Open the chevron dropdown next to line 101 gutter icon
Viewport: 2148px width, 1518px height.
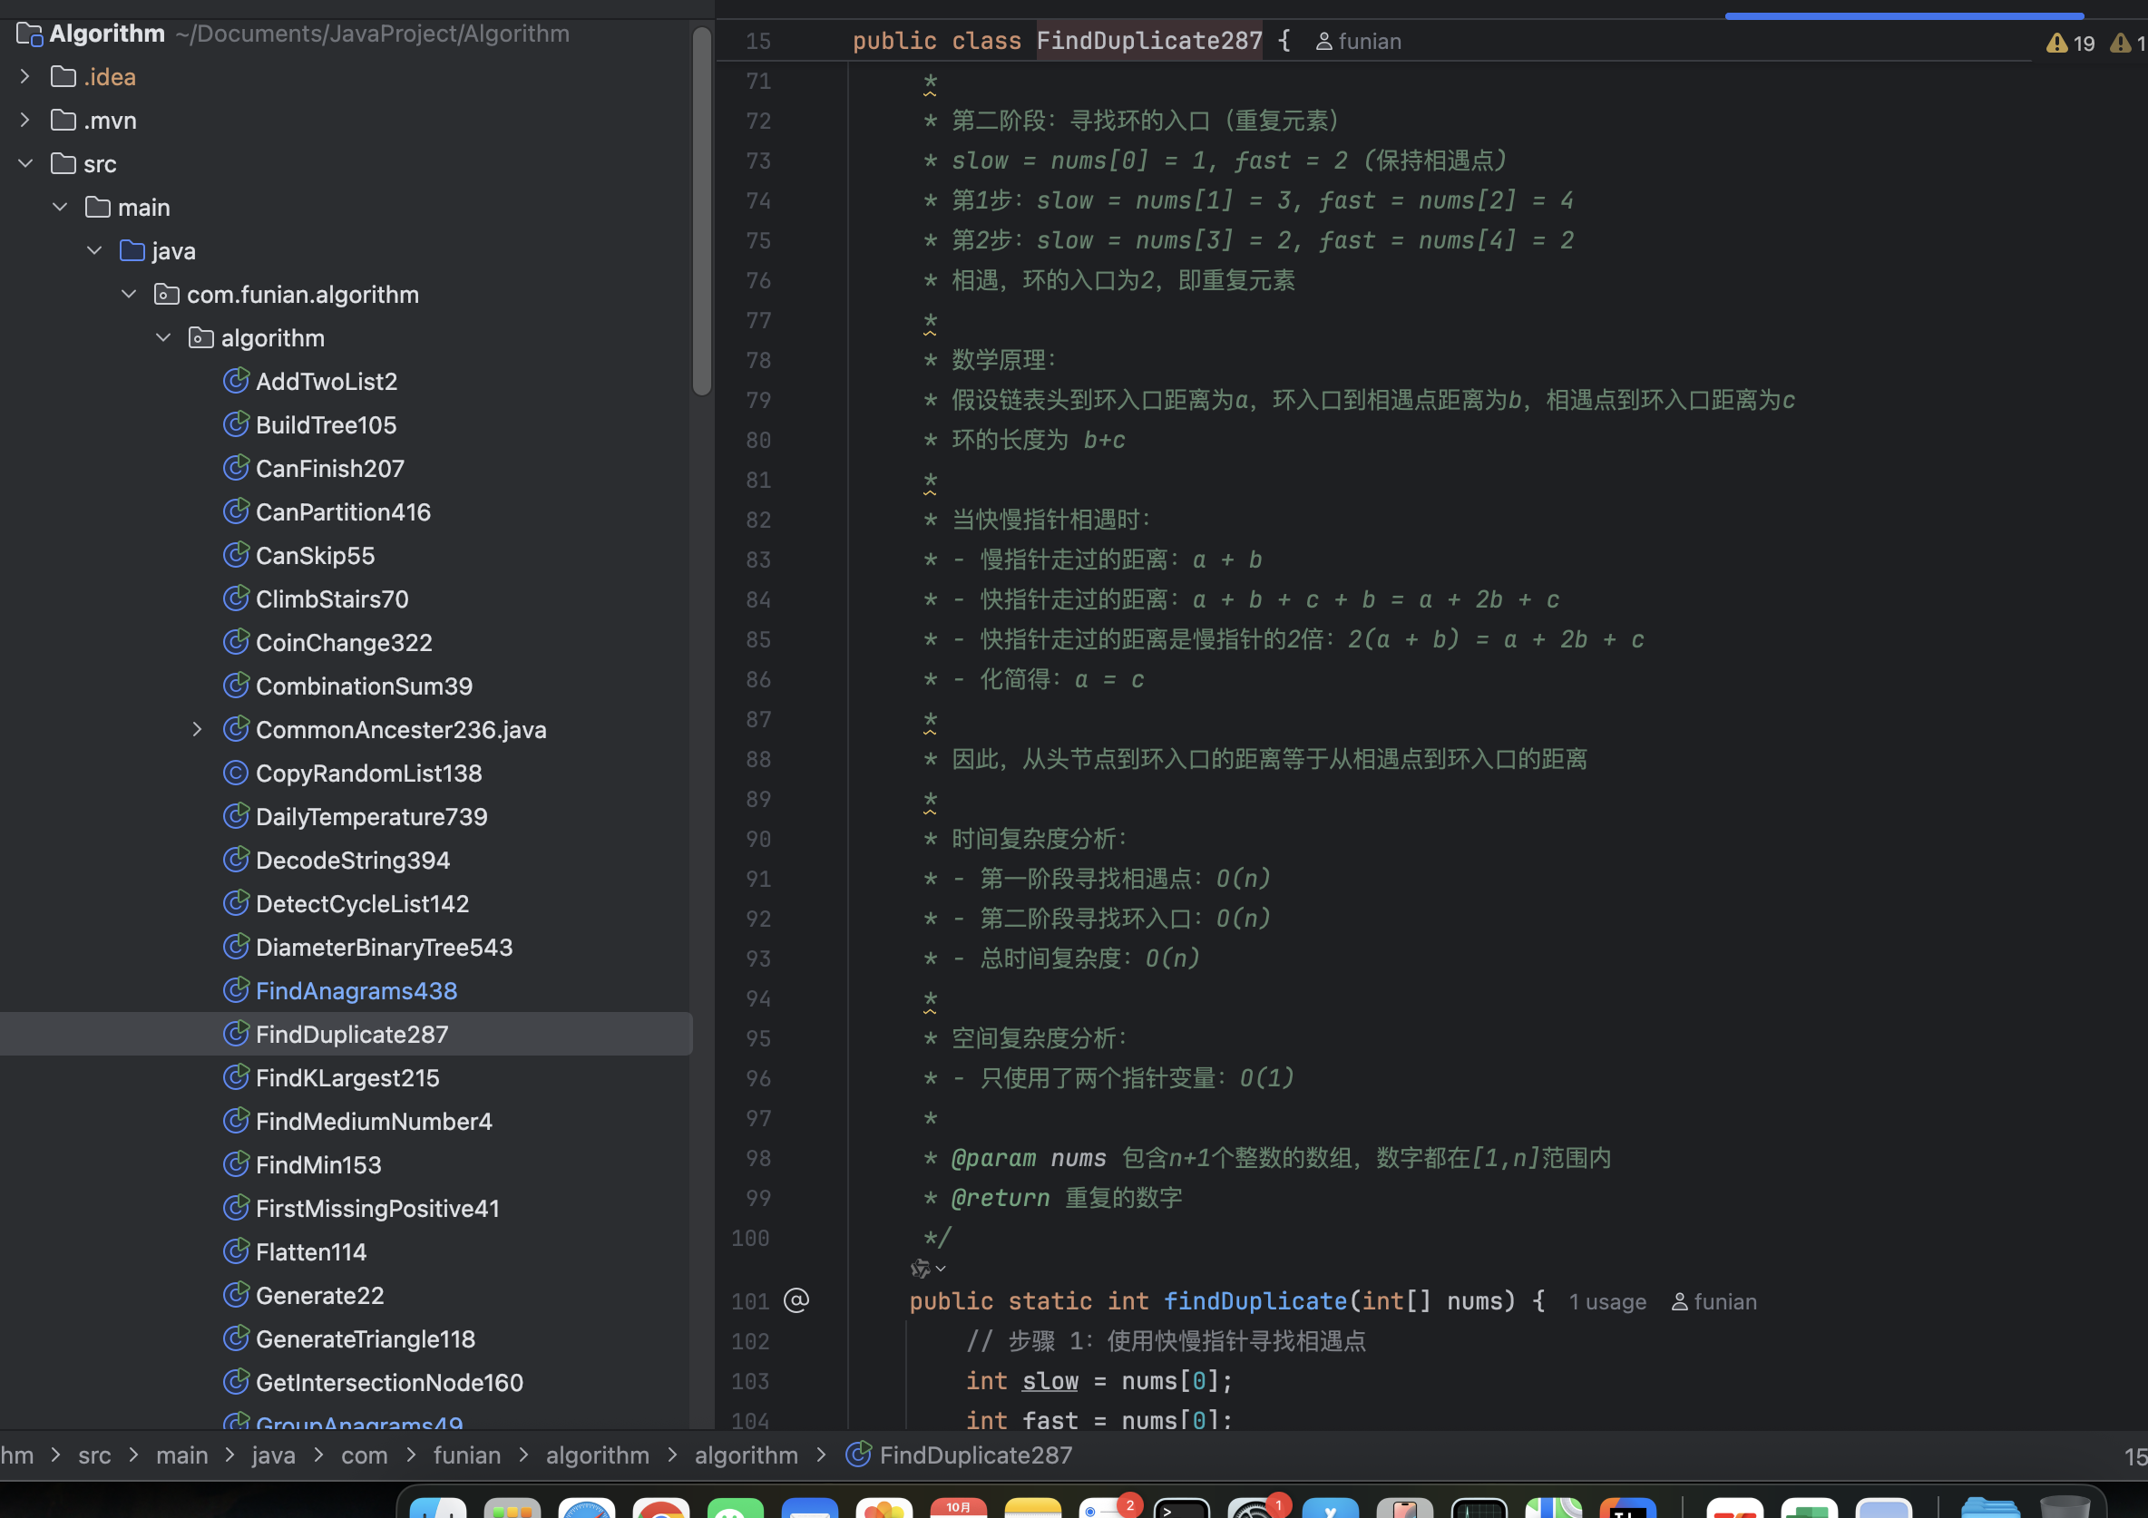[942, 1270]
